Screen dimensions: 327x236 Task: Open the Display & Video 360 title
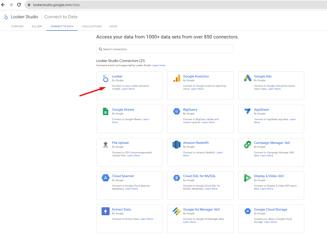269,176
